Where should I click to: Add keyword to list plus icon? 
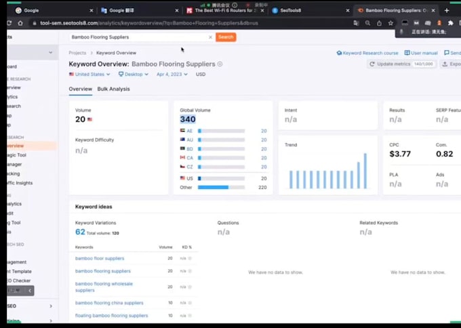coord(220,64)
